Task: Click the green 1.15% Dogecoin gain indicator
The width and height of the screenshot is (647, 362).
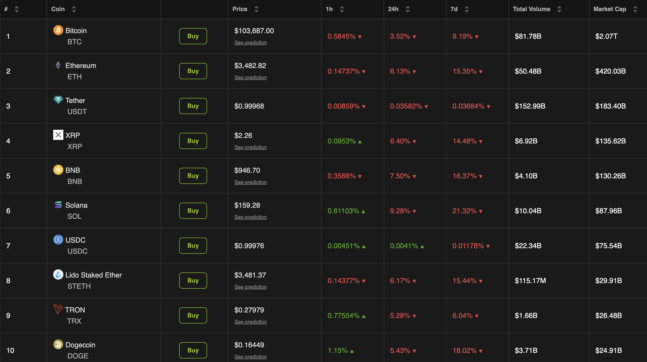Action: click(x=340, y=350)
